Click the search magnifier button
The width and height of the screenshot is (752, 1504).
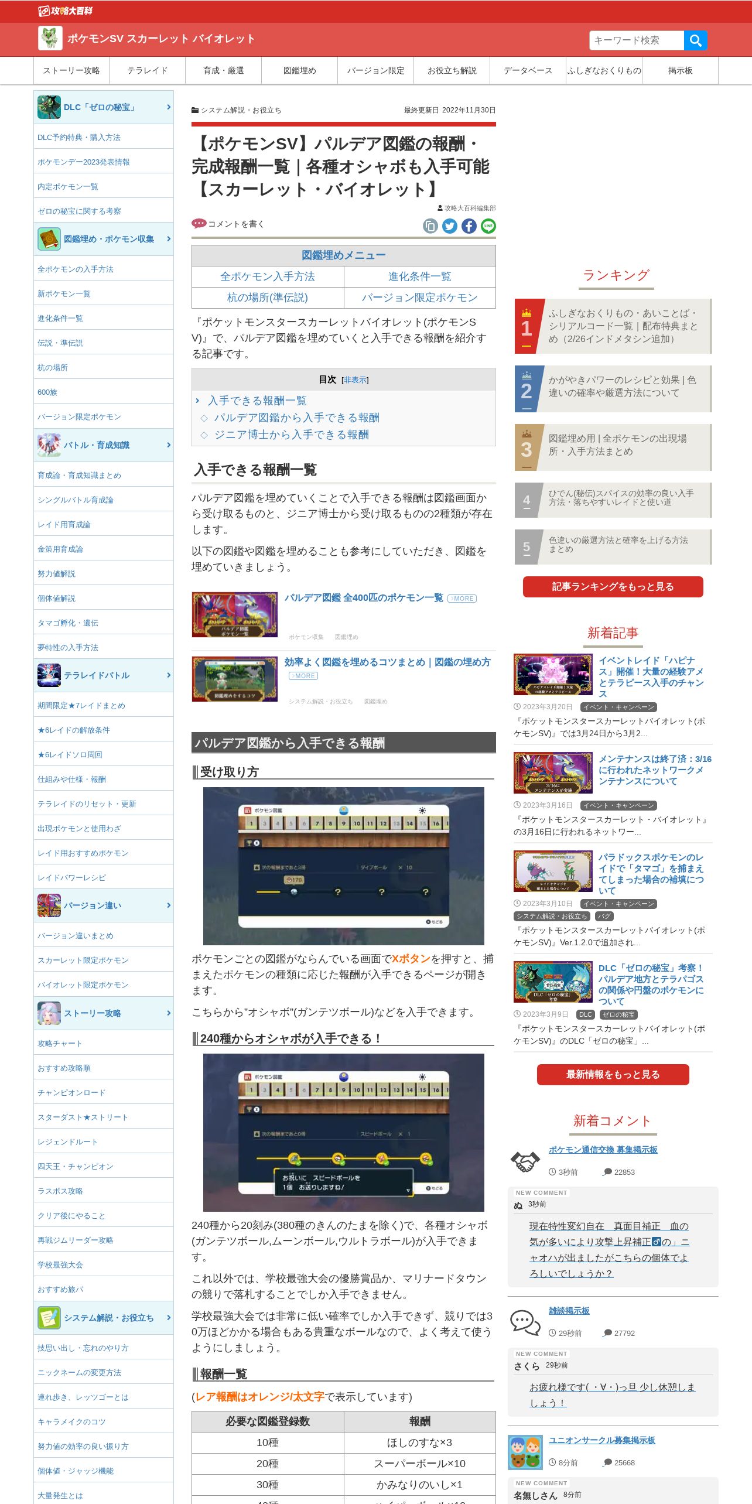click(x=695, y=40)
